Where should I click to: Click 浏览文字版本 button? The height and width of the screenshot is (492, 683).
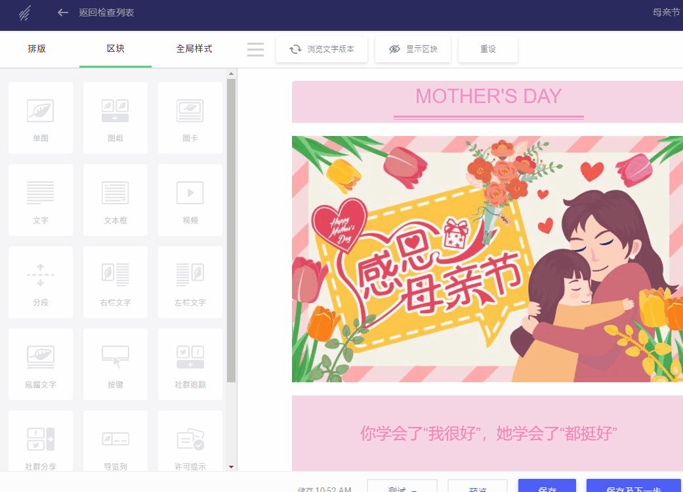click(x=322, y=49)
